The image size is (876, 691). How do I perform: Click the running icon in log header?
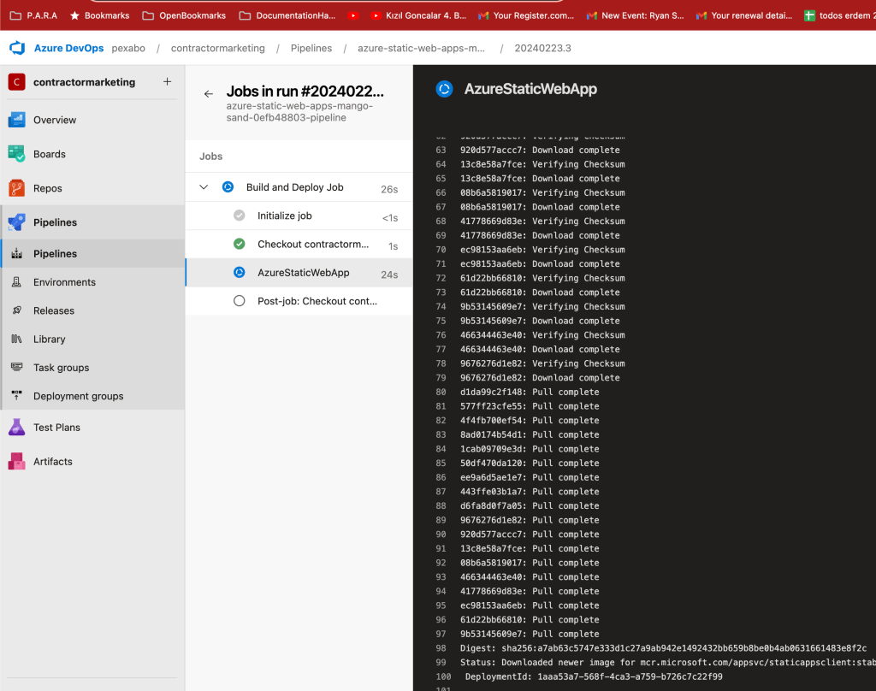pyautogui.click(x=444, y=89)
